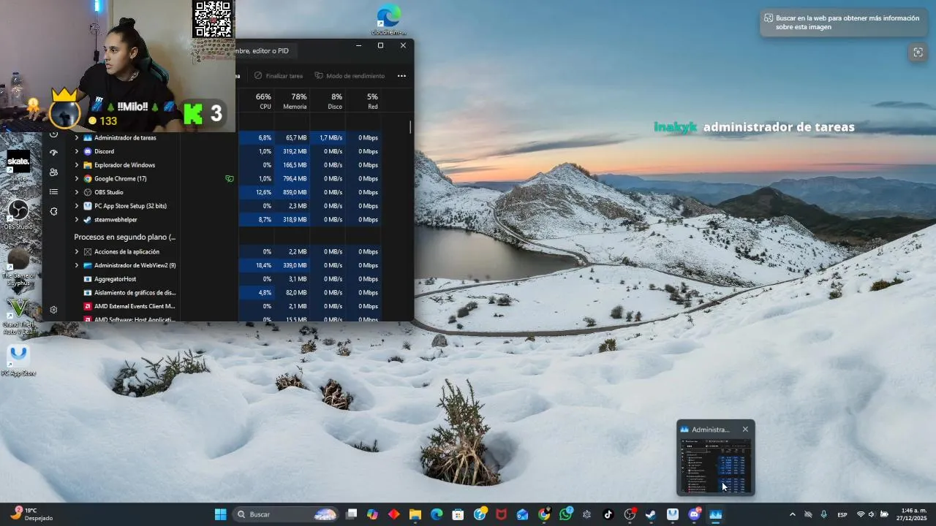This screenshot has height=526, width=936.
Task: Expand the PC App Store Setup row
Action: [x=77, y=206]
